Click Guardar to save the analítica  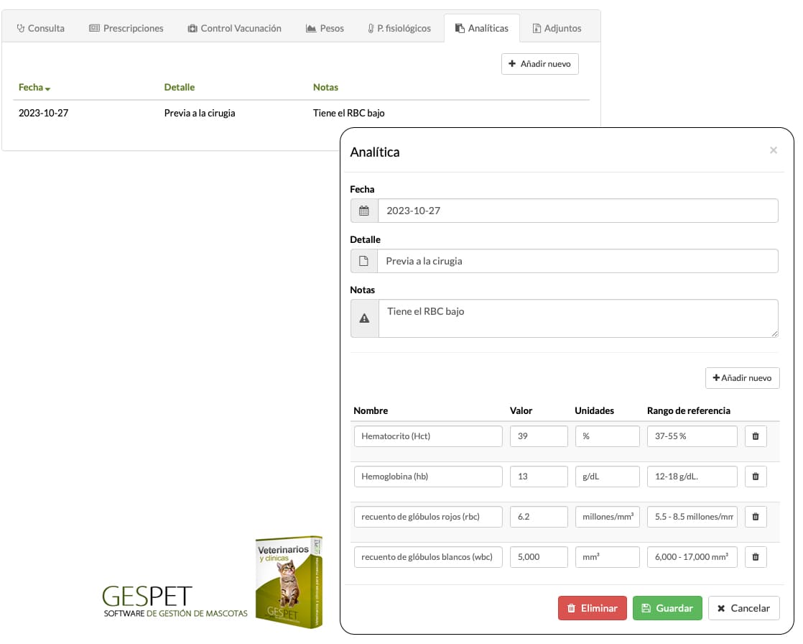(x=667, y=608)
